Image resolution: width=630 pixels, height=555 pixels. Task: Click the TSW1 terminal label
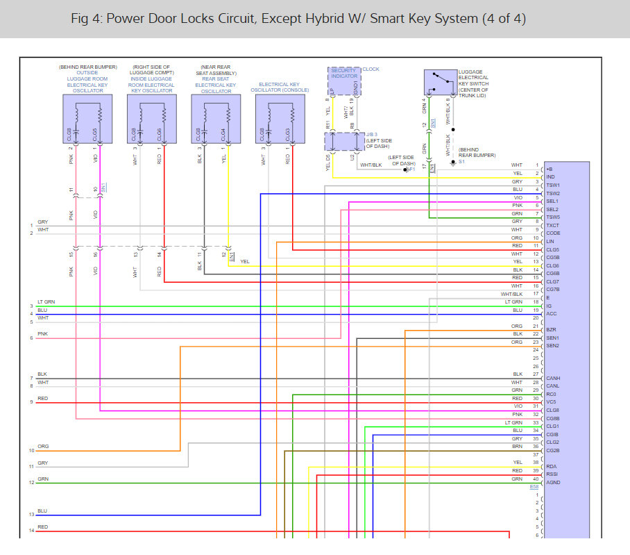[553, 185]
